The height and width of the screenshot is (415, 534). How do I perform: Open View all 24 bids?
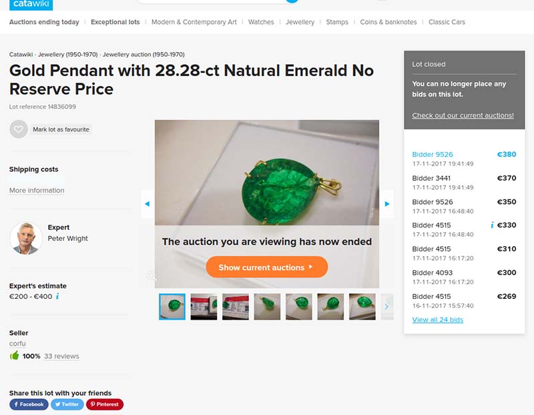pyautogui.click(x=438, y=320)
